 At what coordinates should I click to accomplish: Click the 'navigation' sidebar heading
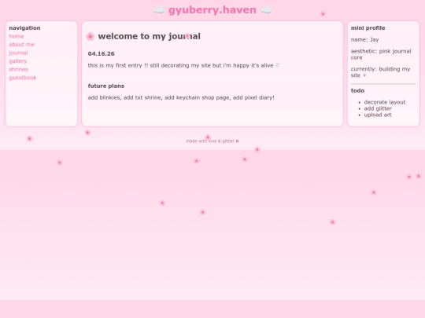coord(24,28)
